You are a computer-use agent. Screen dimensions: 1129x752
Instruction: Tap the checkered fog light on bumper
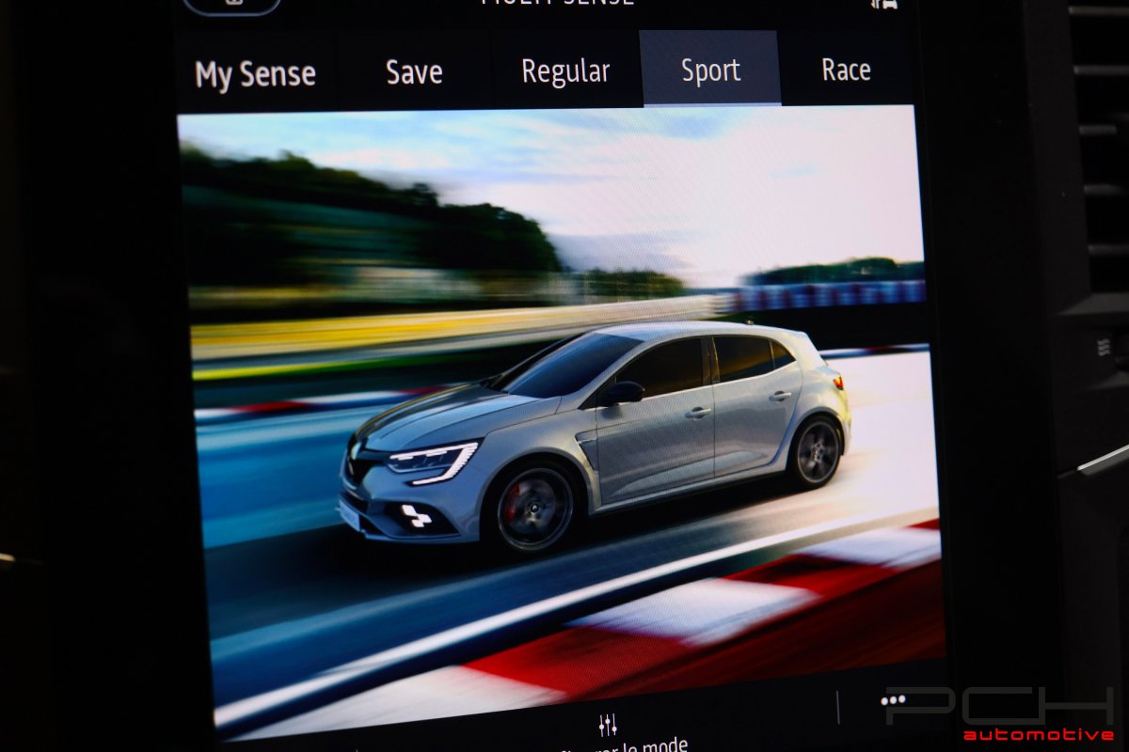tap(415, 515)
